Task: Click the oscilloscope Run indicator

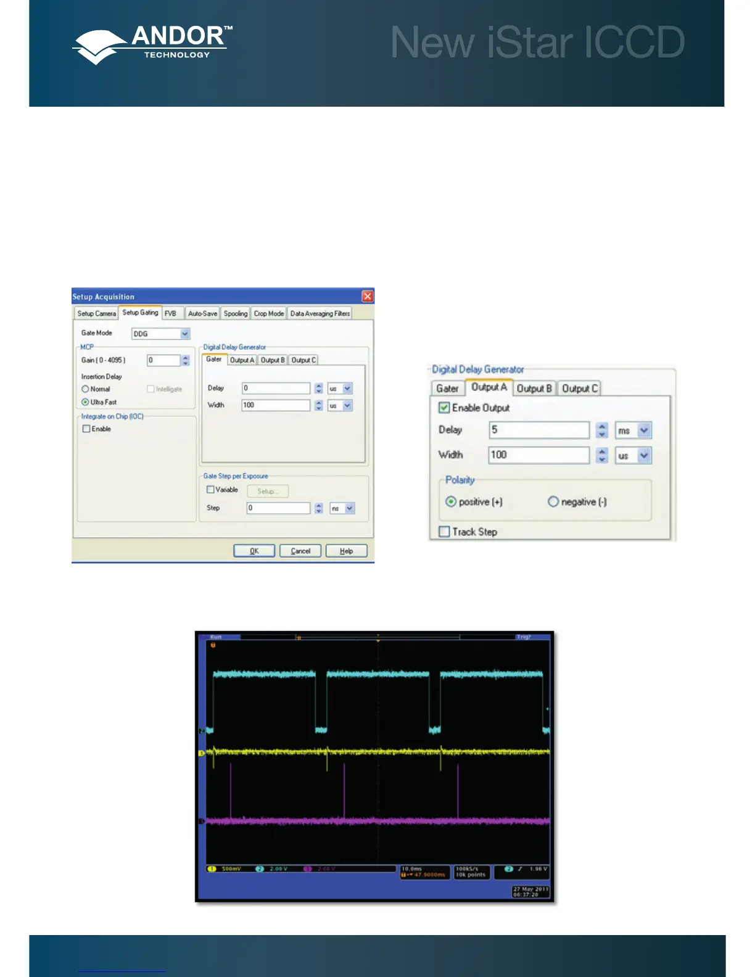Action: [x=216, y=637]
